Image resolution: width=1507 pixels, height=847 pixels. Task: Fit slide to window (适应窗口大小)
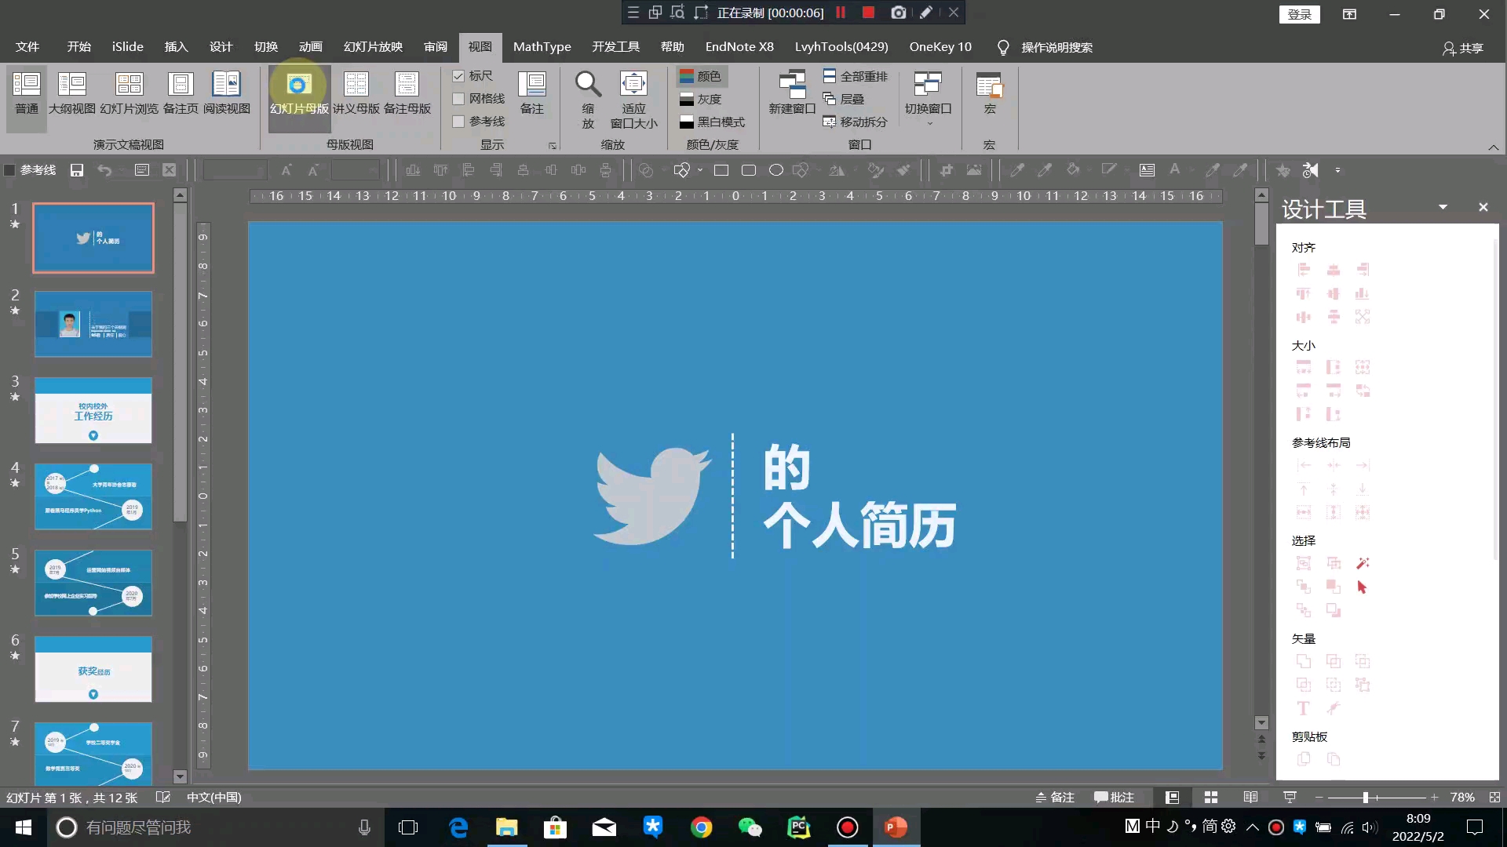[633, 100]
